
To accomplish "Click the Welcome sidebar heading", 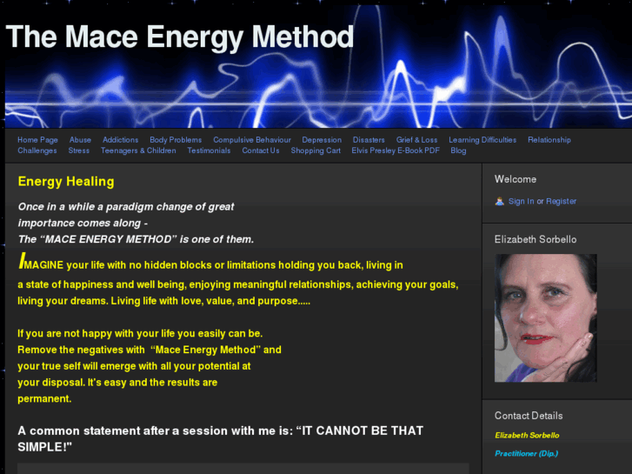I will coord(516,179).
